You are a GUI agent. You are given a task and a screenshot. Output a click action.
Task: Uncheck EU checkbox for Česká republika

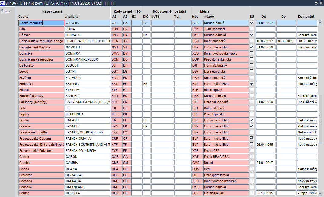pyautogui.click(x=251, y=23)
